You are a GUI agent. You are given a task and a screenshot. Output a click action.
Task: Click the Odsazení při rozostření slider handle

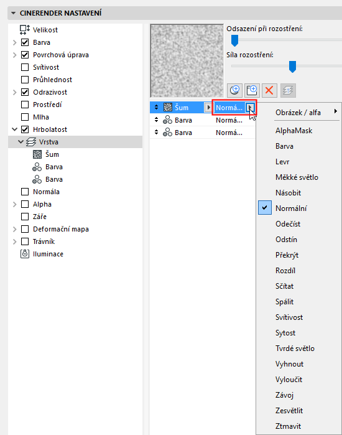[x=235, y=40]
